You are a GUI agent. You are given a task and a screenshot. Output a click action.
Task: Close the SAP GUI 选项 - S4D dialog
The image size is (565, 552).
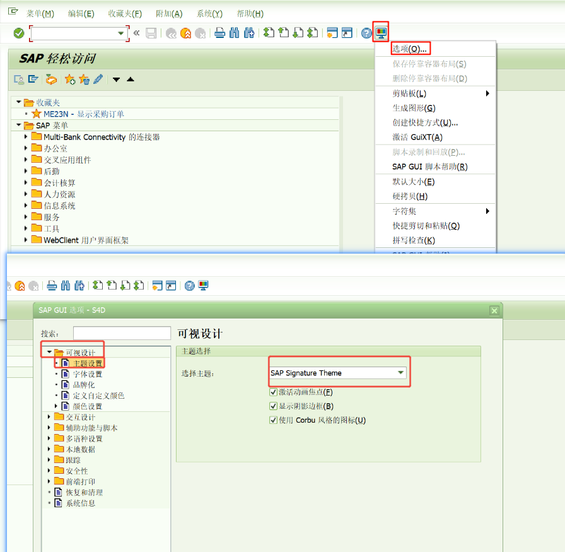click(494, 310)
